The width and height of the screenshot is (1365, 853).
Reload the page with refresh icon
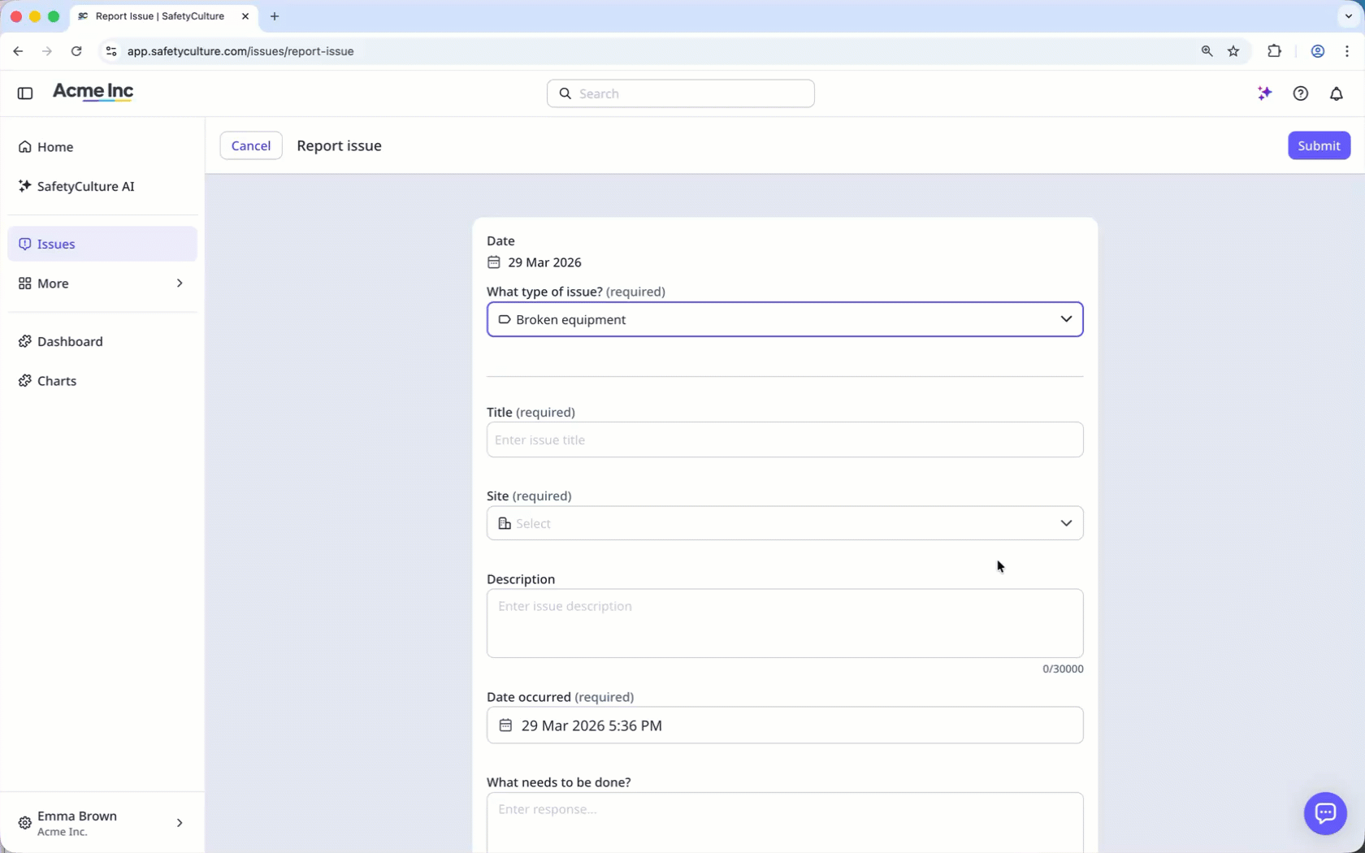coord(76,51)
